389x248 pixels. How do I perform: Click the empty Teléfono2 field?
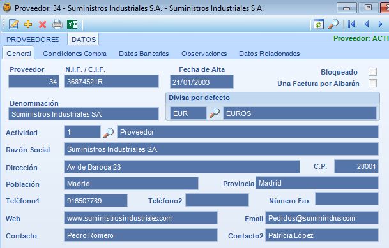(217, 200)
